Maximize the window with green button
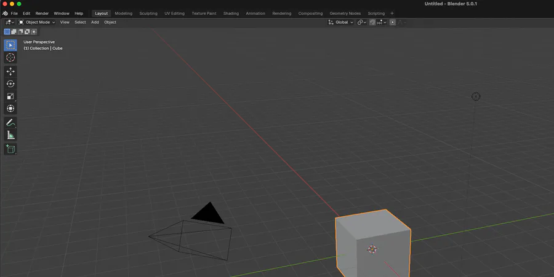The width and height of the screenshot is (554, 277). (19, 4)
